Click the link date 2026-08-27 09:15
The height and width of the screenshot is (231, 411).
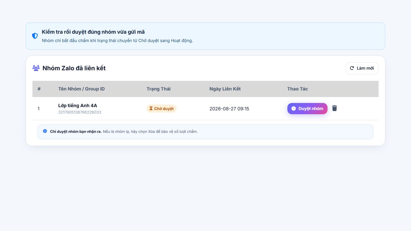pos(229,109)
